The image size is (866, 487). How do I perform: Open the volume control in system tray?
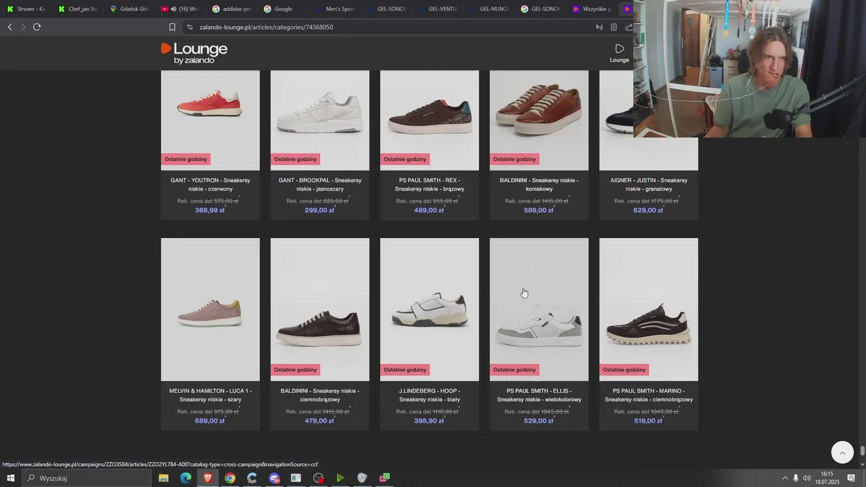pos(806,478)
